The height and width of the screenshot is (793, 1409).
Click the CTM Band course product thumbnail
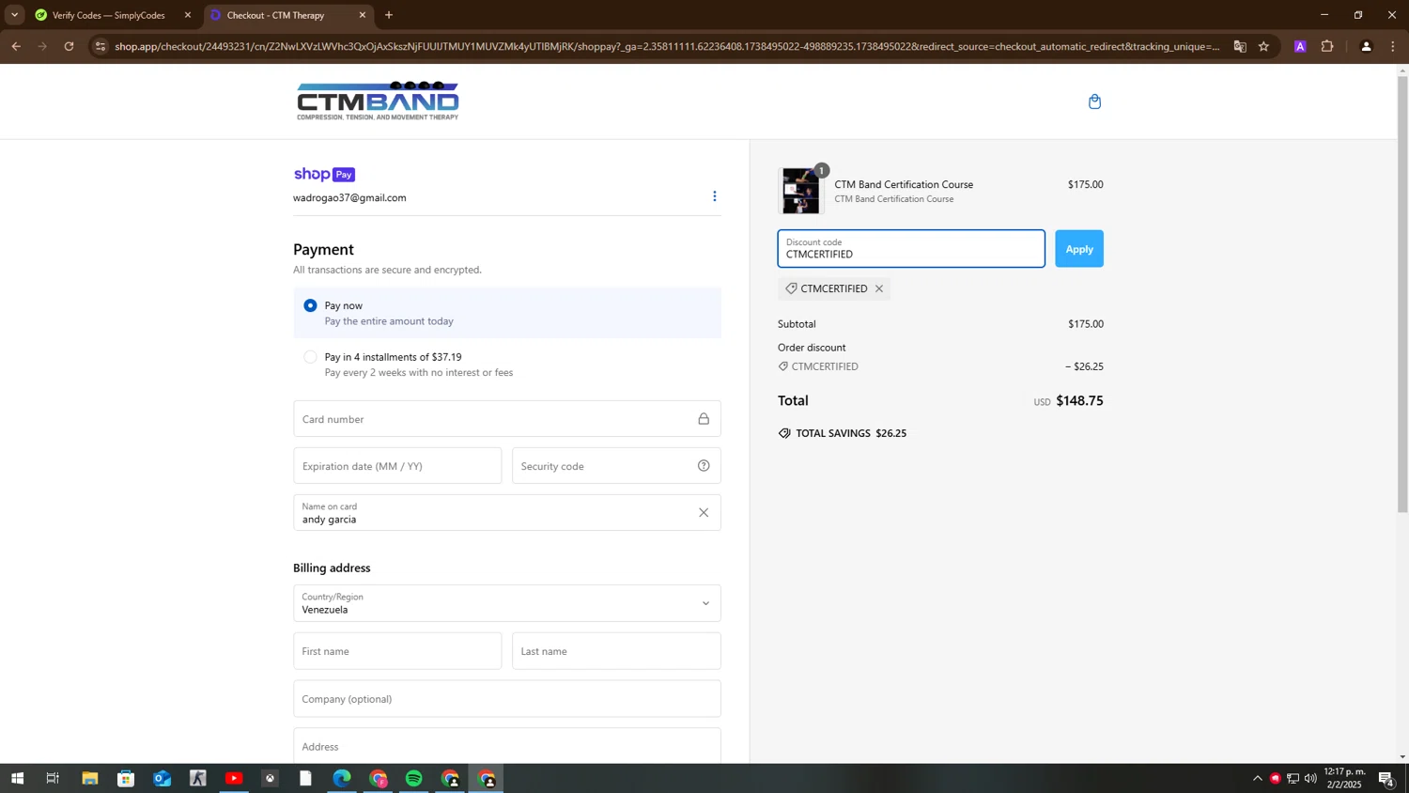[800, 191]
